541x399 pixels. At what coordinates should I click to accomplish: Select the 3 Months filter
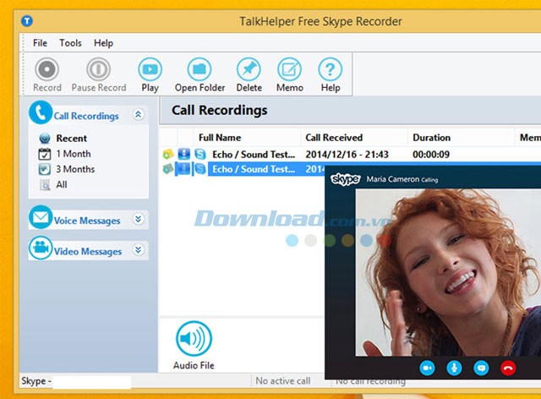(75, 169)
